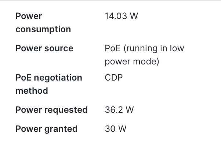Click the Power granted label
Image resolution: width=221 pixels, height=145 pixels.
47,129
